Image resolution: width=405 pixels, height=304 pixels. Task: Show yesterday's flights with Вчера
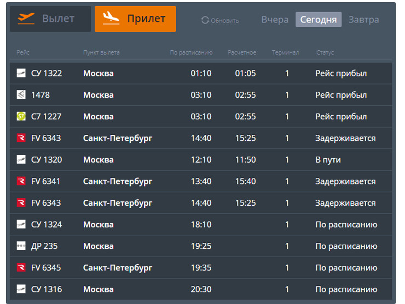click(275, 20)
